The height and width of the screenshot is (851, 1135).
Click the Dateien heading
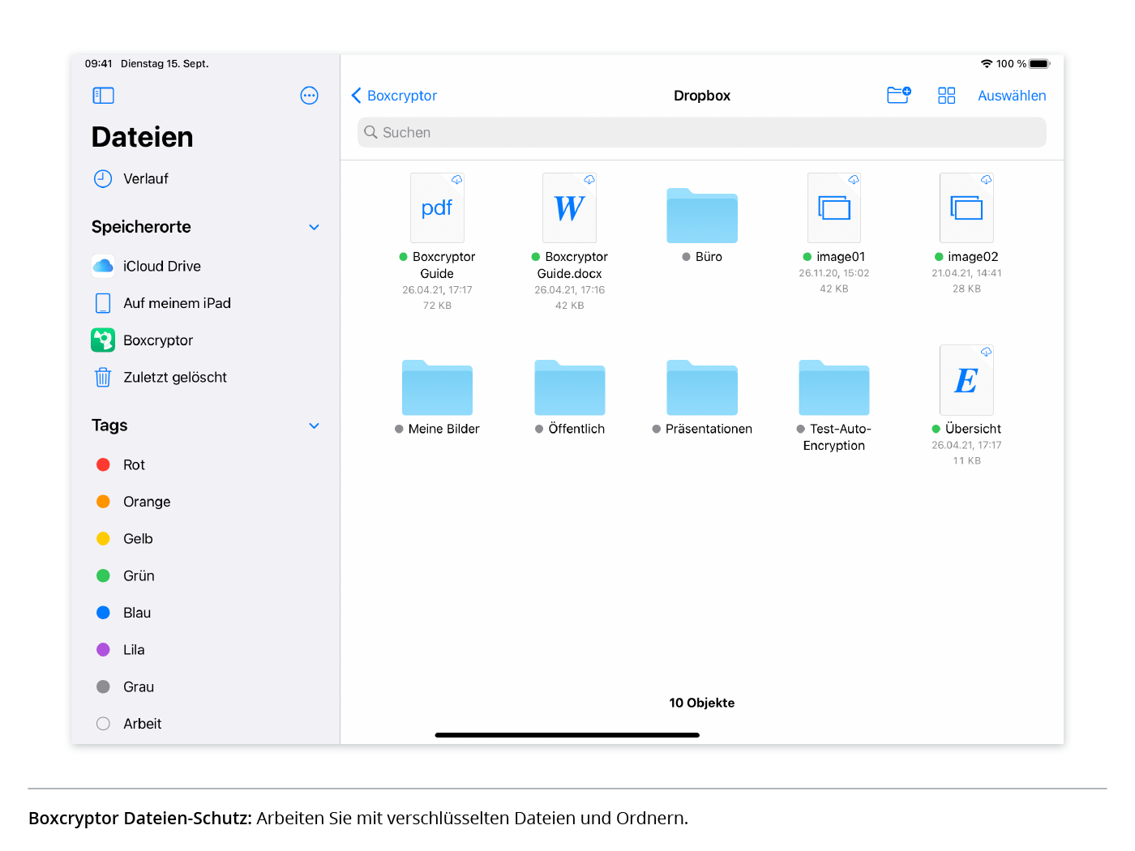tap(143, 137)
